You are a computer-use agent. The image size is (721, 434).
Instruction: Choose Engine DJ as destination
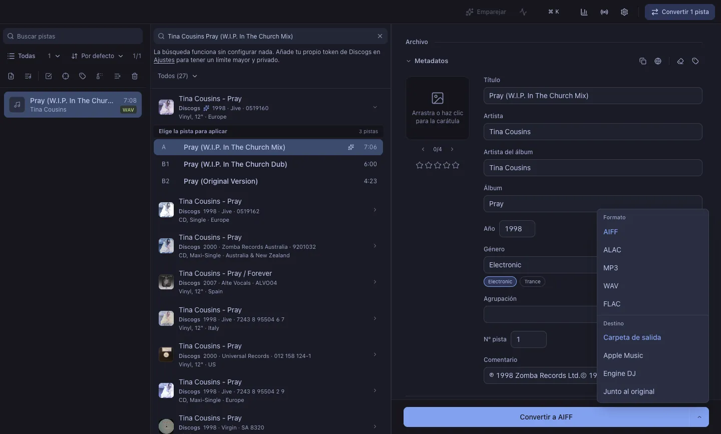pyautogui.click(x=653, y=373)
